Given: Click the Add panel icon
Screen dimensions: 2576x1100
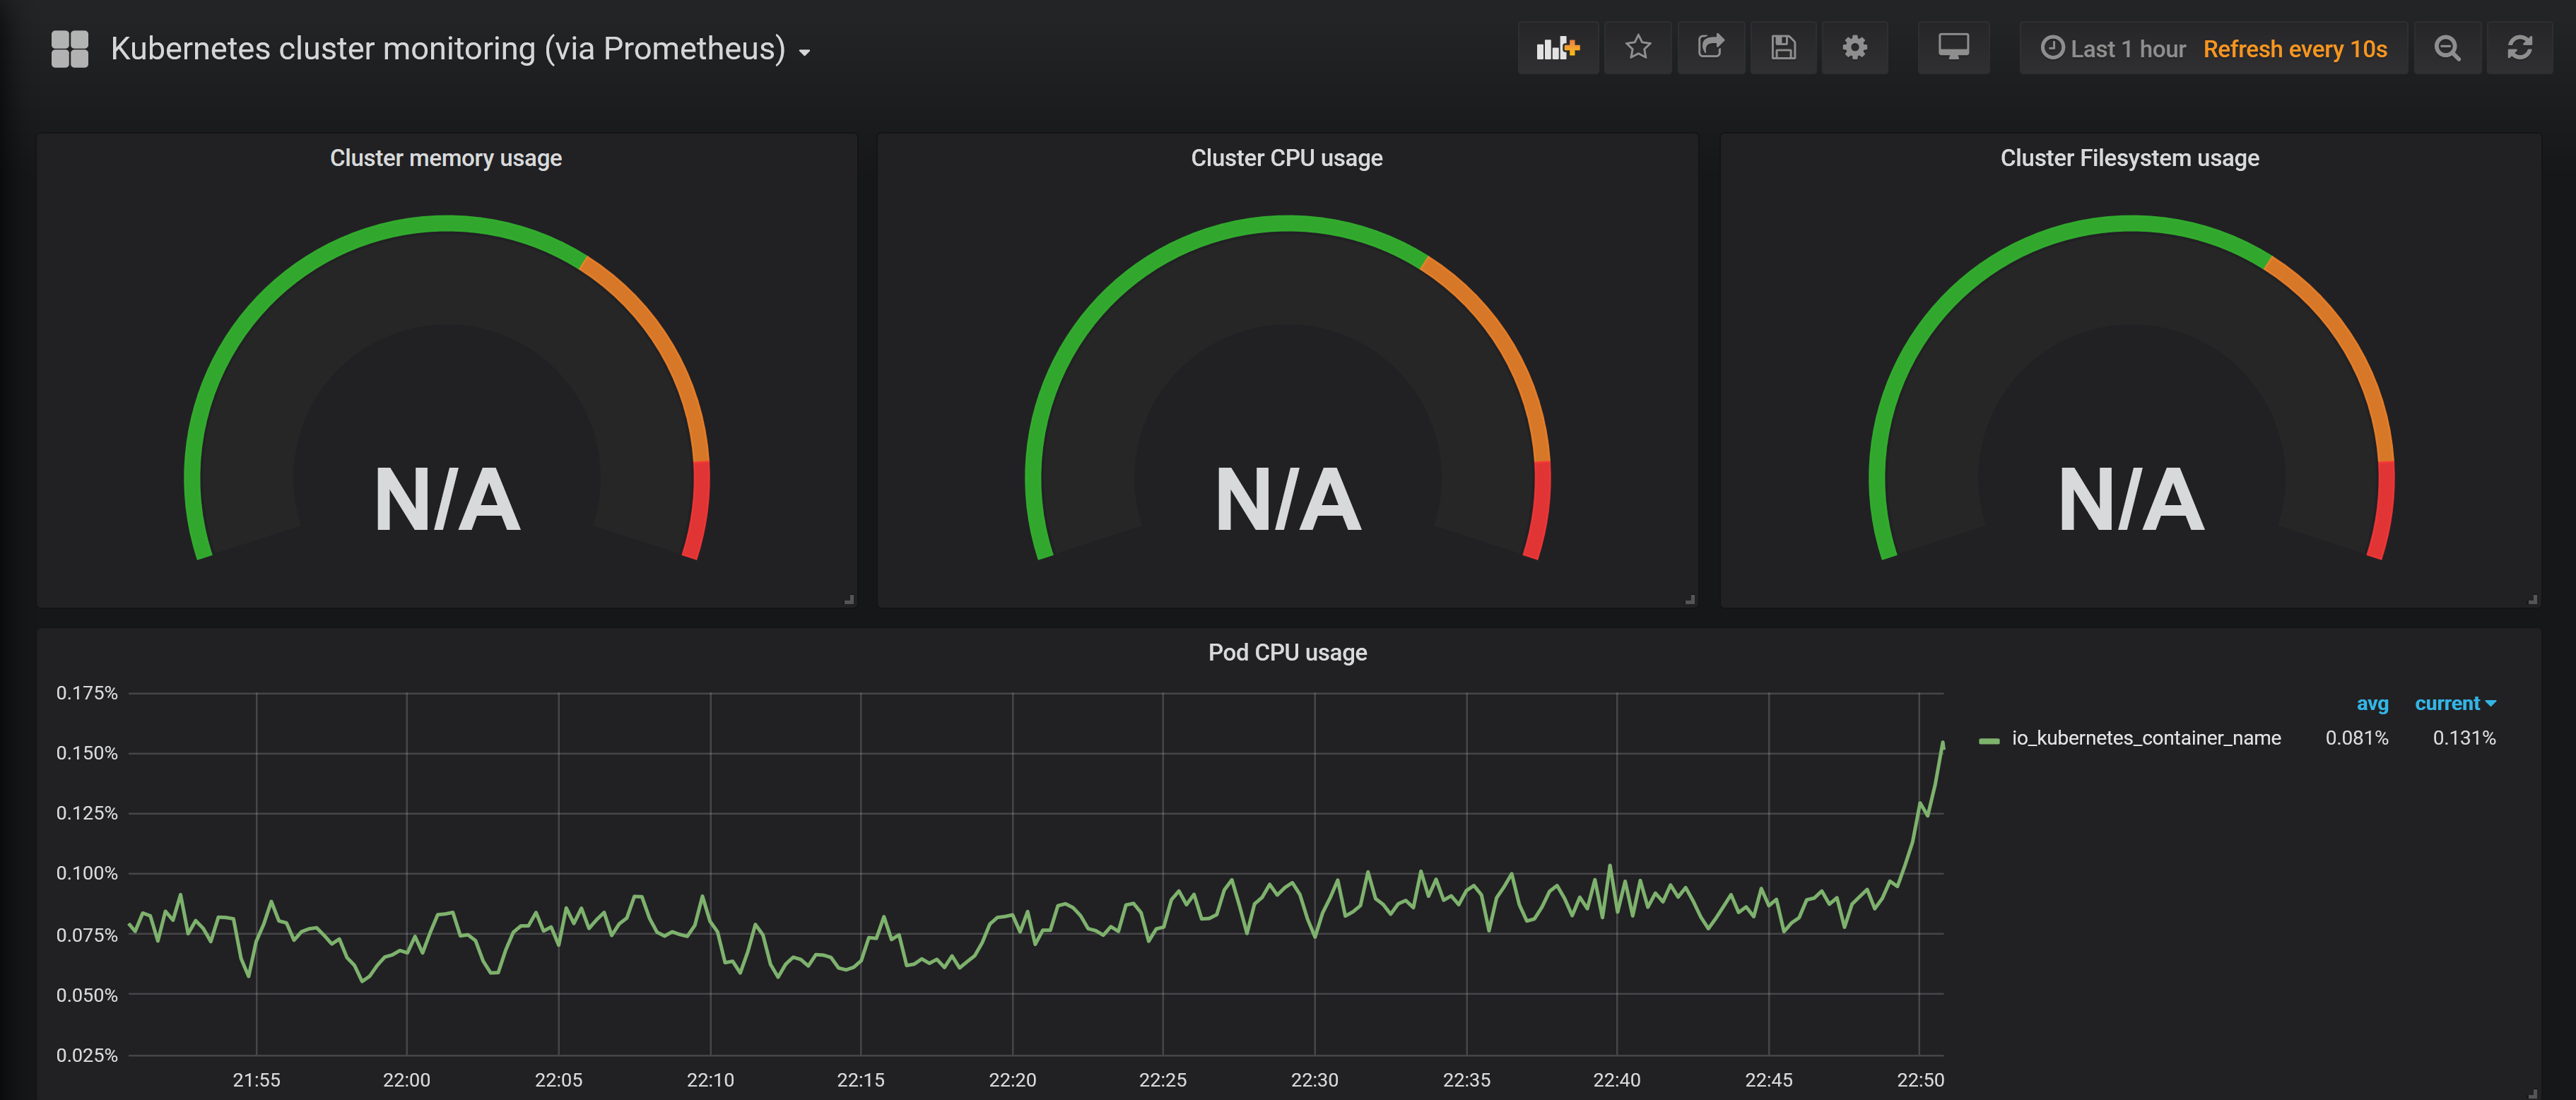Looking at the screenshot, I should click(1557, 48).
